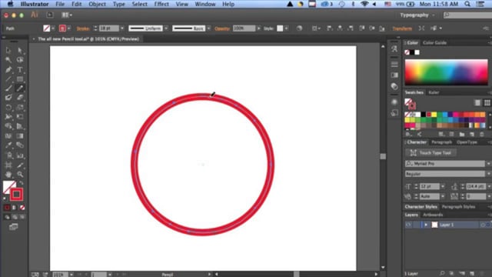The height and width of the screenshot is (277, 492).
Task: Click the orange Opacity link
Action: (x=222, y=28)
